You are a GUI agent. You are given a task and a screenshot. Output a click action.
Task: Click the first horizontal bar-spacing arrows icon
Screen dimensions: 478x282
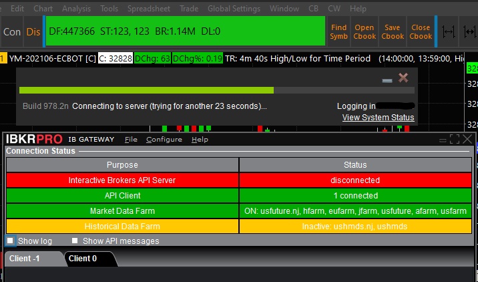pos(449,31)
